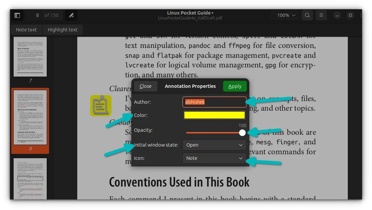This screenshot has height=210, width=372.
Task: Open the Initial window state dropdown
Action: [x=214, y=145]
